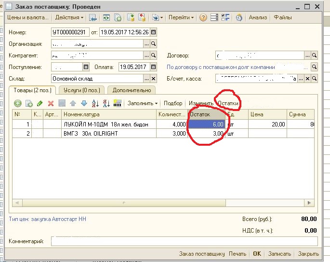
Task: Click the red Delete row icon
Action: tap(50, 103)
